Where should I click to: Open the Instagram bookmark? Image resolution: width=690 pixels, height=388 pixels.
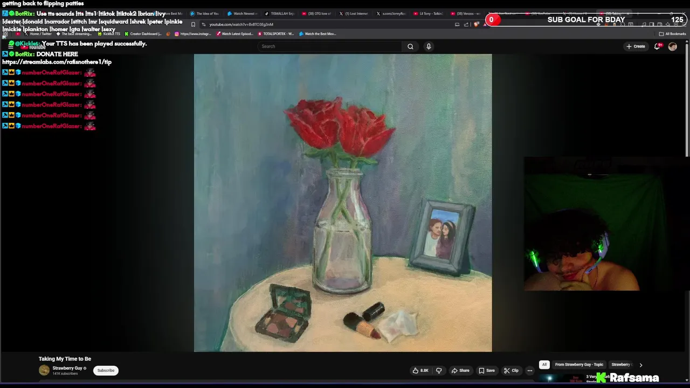(192, 34)
